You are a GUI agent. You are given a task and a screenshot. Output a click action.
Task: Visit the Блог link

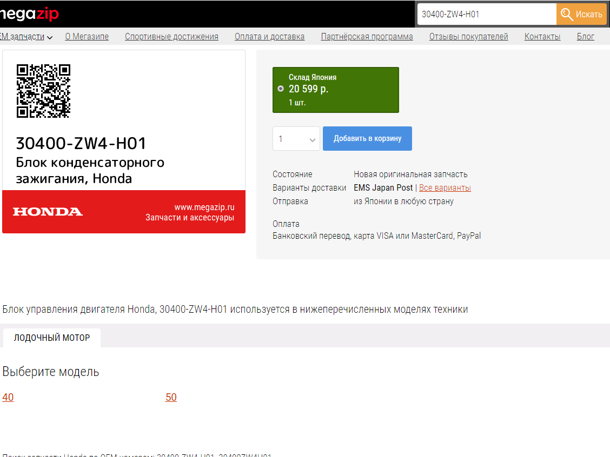pyautogui.click(x=585, y=37)
